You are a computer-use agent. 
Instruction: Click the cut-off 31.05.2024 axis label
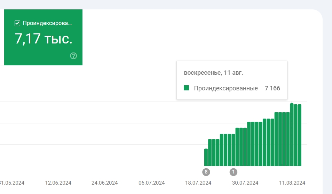[12, 183]
